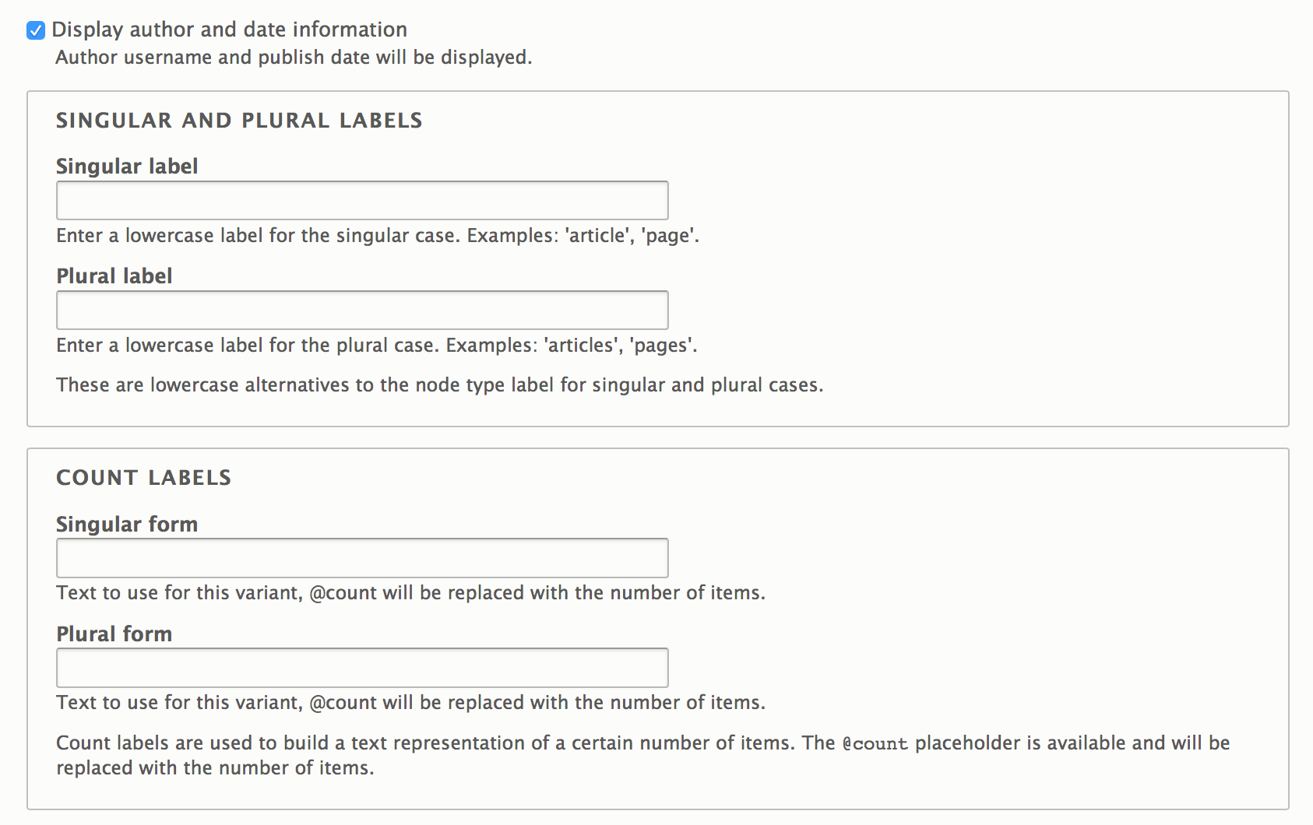This screenshot has width=1313, height=825.
Task: Click help text mentioning 'articles', 'pages' examples
Action: tap(377, 346)
